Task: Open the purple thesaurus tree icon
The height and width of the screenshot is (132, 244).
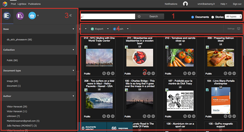Action: (x=20, y=16)
